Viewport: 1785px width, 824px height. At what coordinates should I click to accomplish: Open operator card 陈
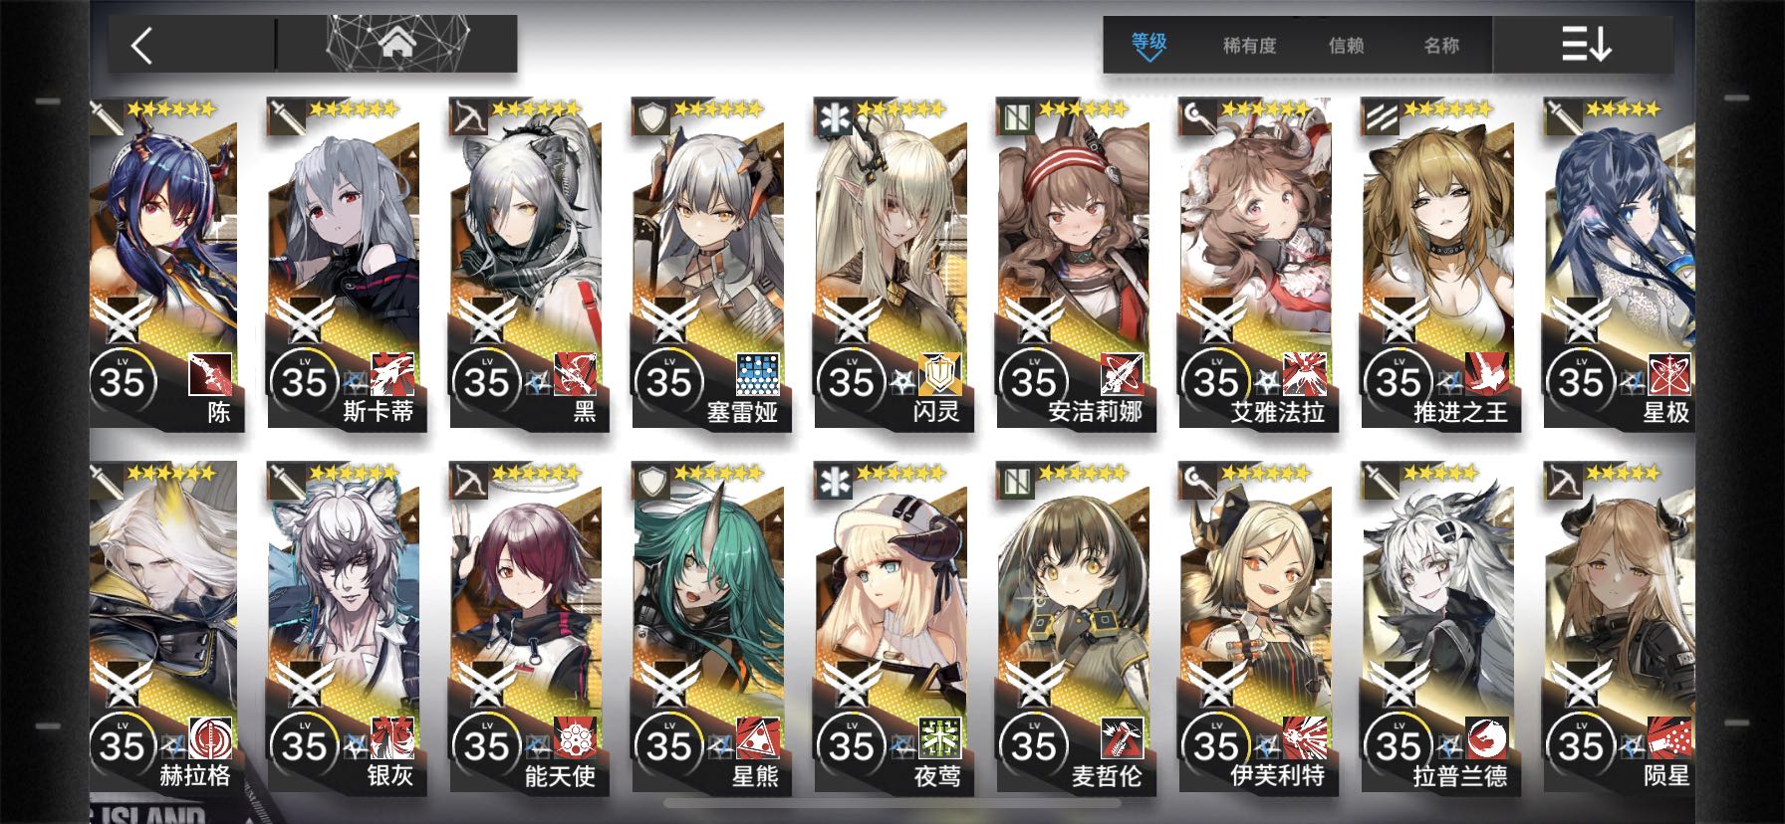(x=163, y=264)
